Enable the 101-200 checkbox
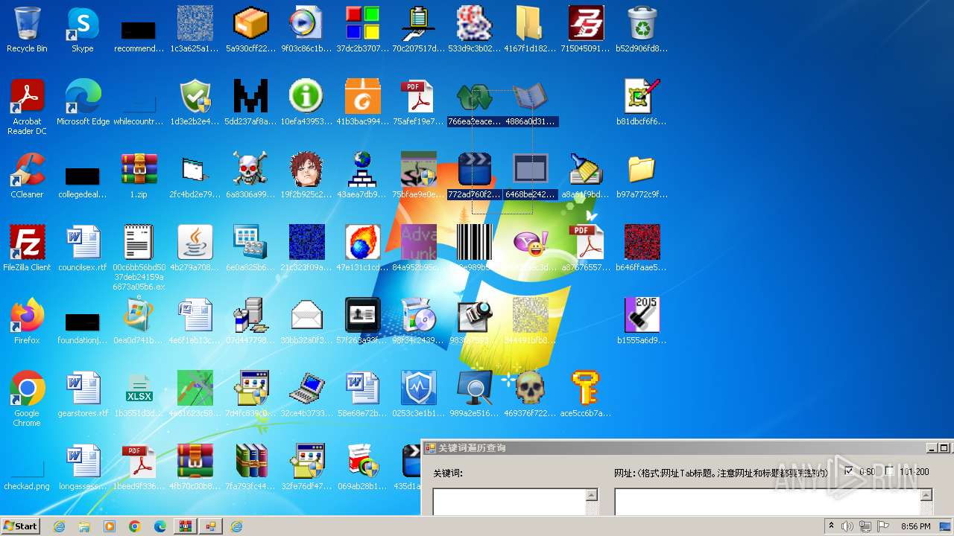Image resolution: width=954 pixels, height=536 pixels. click(x=889, y=471)
